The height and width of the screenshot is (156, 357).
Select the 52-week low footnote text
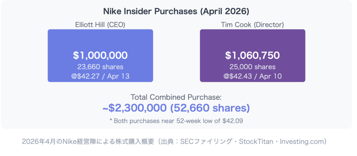pos(176,121)
